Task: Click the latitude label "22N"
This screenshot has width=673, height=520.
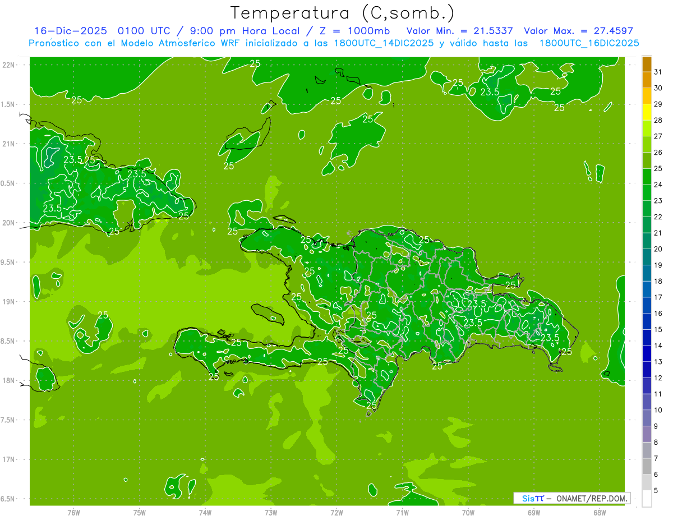Action: pos(9,65)
